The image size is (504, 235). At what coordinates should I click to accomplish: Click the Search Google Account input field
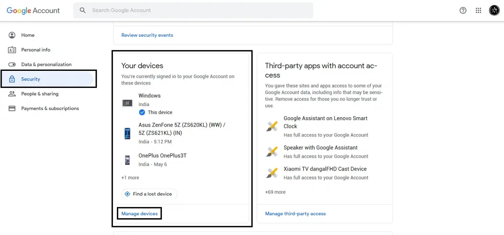coord(164,10)
